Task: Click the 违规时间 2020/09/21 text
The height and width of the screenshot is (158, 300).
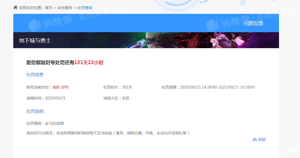Action: point(46,98)
